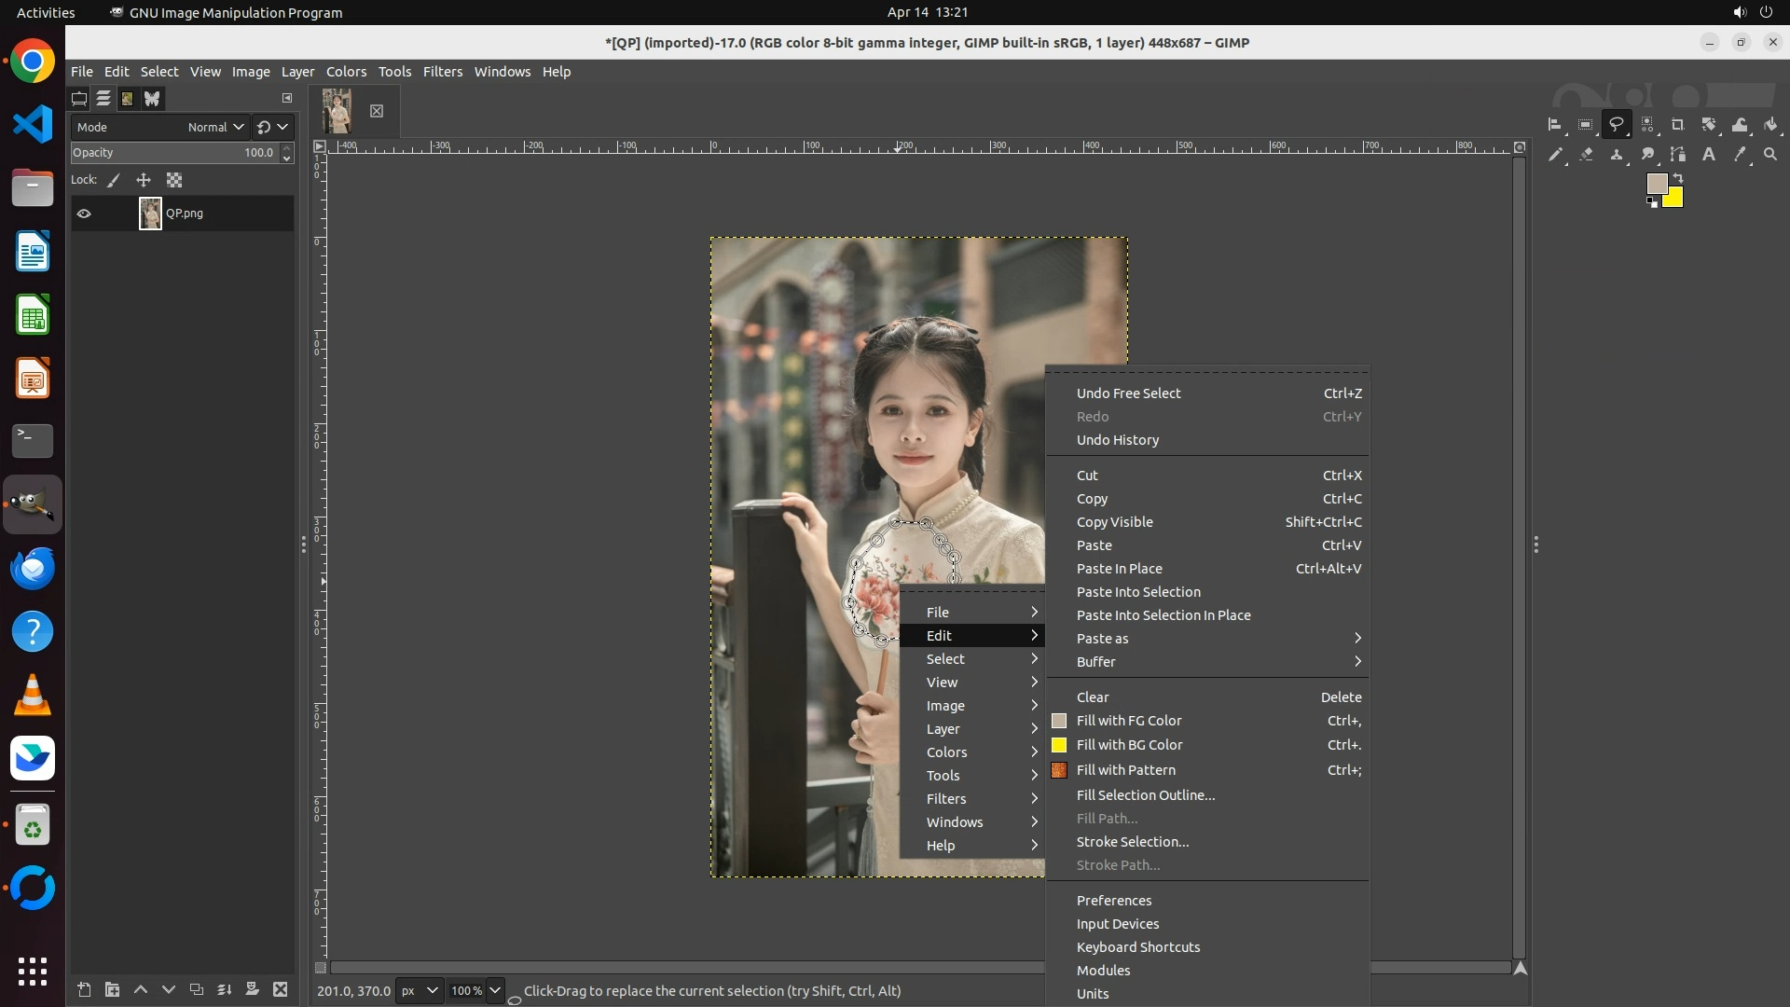Select the Eraser tool
The width and height of the screenshot is (1790, 1007).
click(1586, 155)
